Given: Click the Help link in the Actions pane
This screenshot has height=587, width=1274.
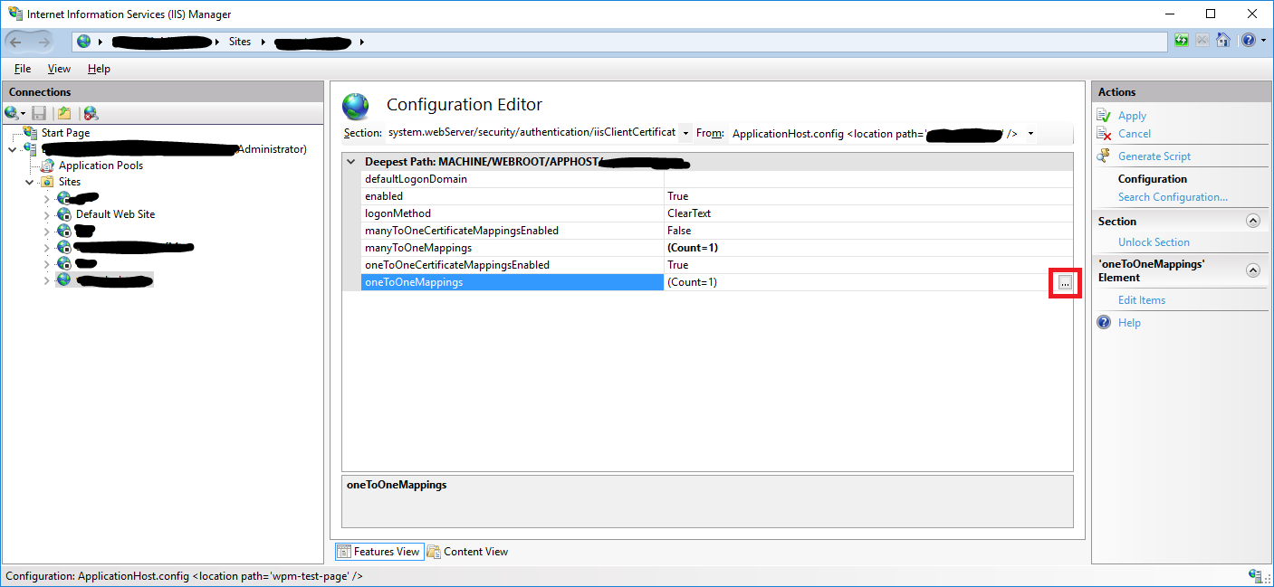Looking at the screenshot, I should [x=1129, y=323].
